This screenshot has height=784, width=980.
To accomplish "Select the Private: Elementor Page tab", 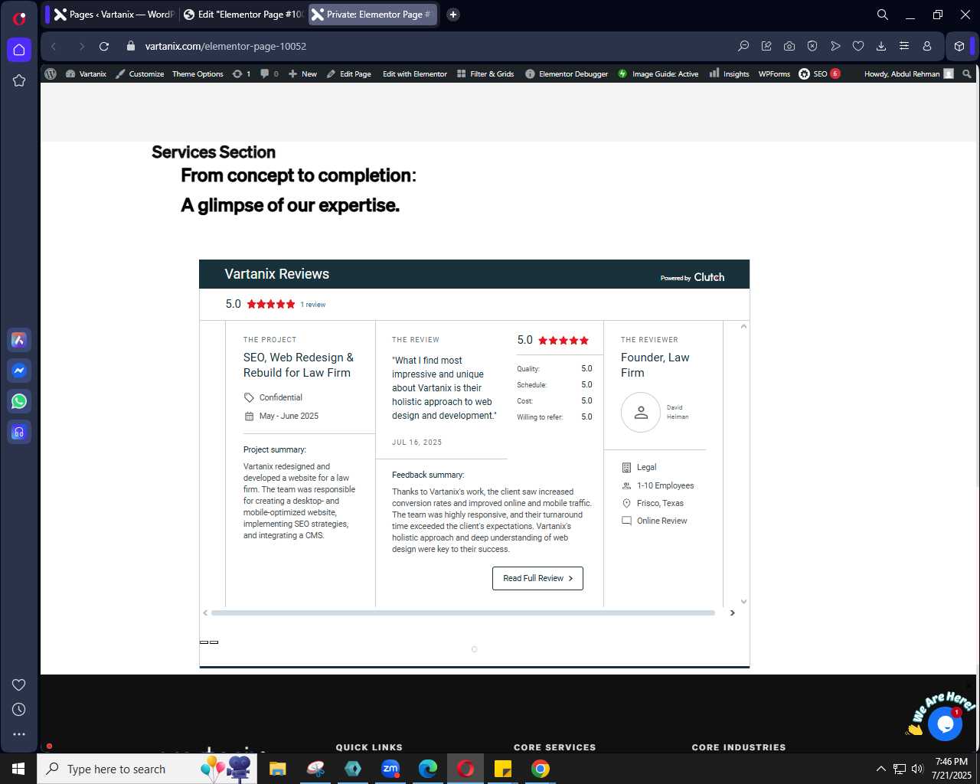I will coord(373,15).
